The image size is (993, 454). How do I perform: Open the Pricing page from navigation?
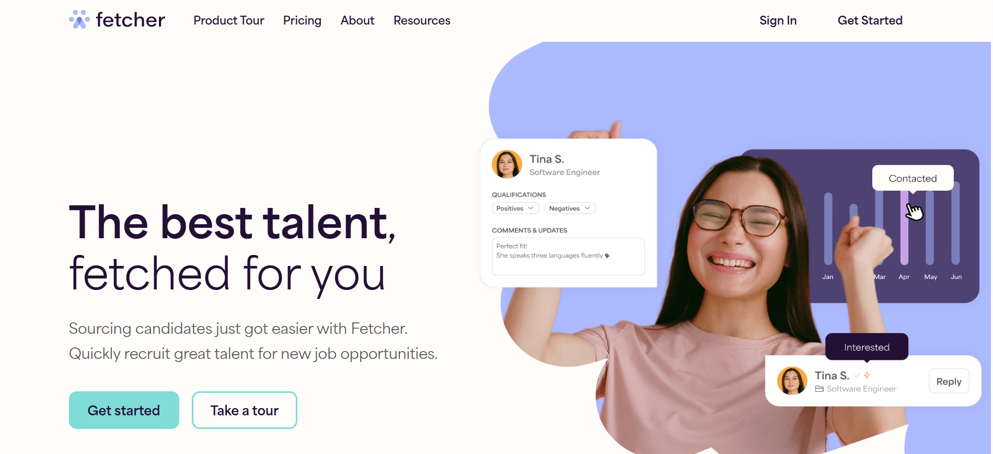(302, 20)
